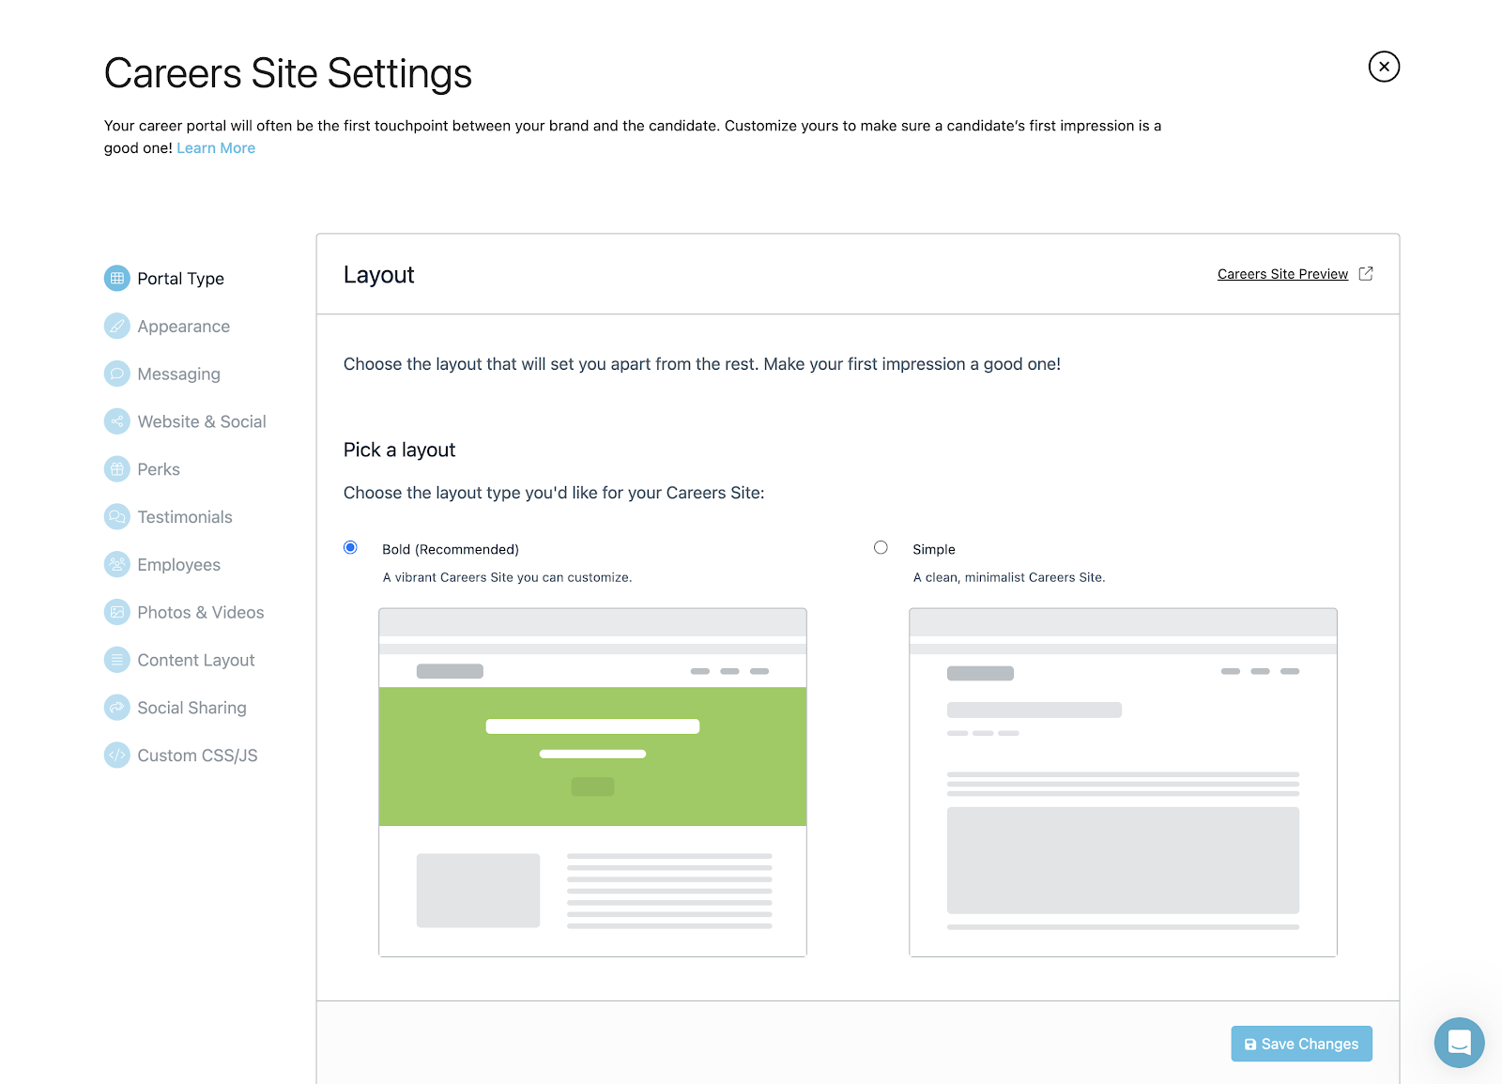Screen dimensions: 1502x1084
Task: Click the Photos & Videos image icon
Action: coord(116,612)
